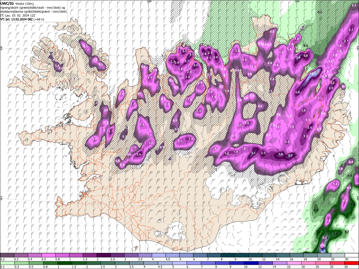Click the 'rigning/skúrir' caption line

tap(33, 8)
